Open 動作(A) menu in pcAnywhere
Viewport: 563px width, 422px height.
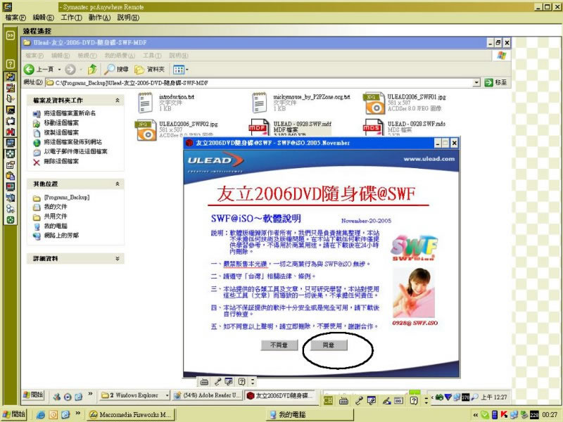(x=99, y=18)
